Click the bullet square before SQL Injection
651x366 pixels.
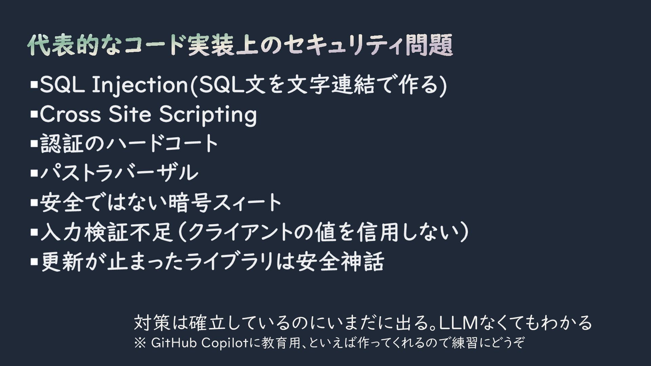click(34, 84)
